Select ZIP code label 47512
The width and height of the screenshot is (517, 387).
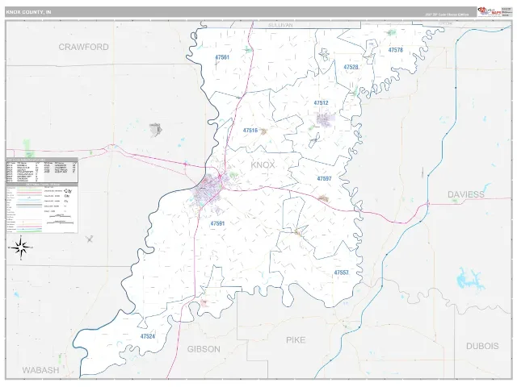pyautogui.click(x=322, y=103)
